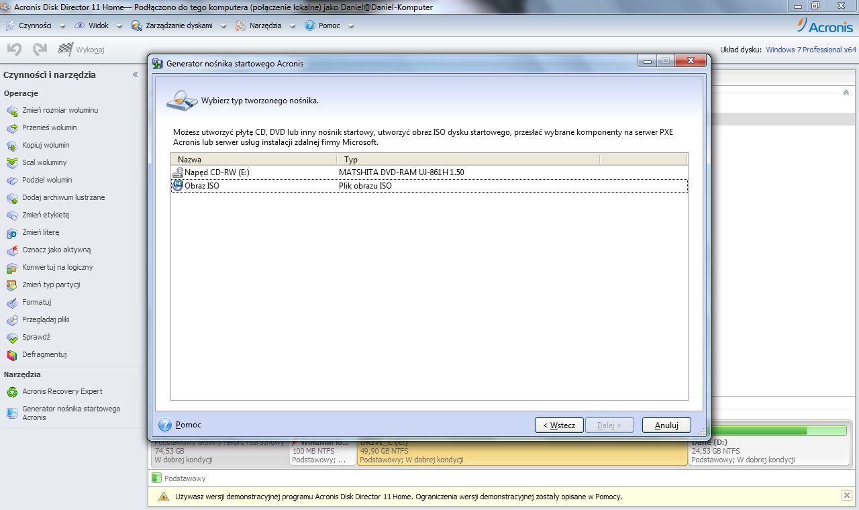Click the Plik obrazu ISO cell
The height and width of the screenshot is (510, 859).
click(365, 186)
